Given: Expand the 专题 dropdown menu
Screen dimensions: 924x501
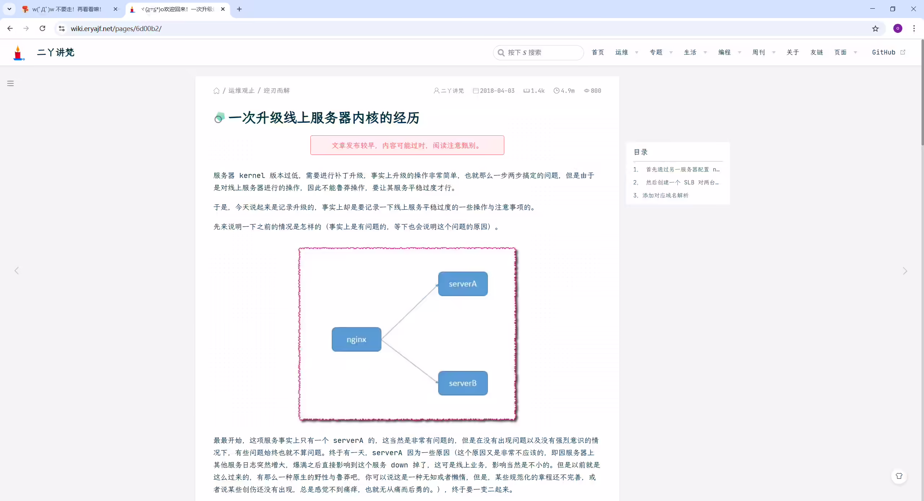Looking at the screenshot, I should 661,52.
